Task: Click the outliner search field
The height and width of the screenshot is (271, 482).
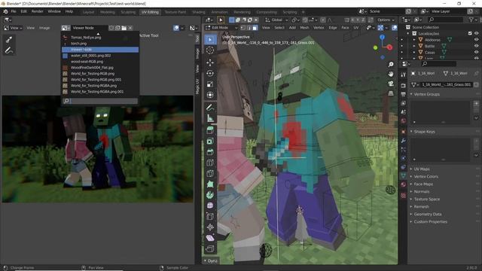Action: click(x=445, y=20)
